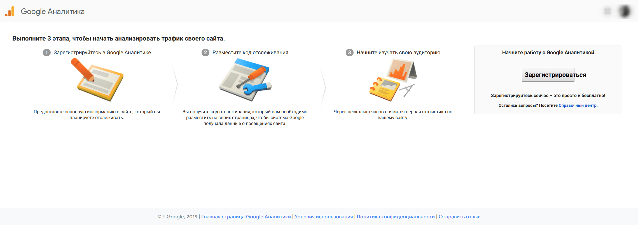Click the audience charts illustration
Image resolution: width=638 pixels, height=227 pixels.
pos(393,80)
